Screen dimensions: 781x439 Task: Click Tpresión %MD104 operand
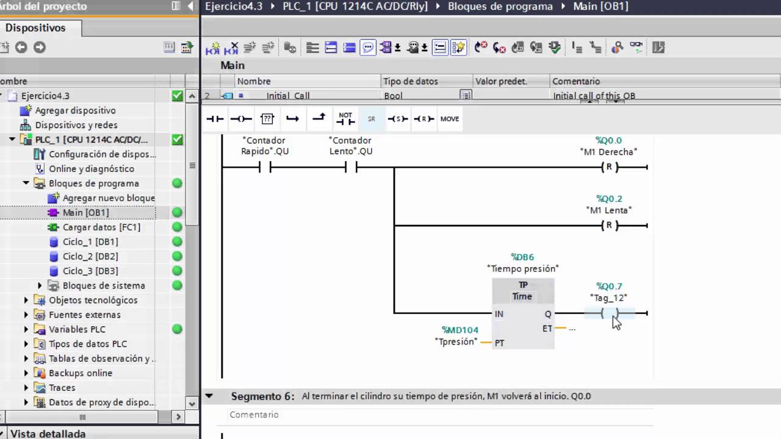457,336
